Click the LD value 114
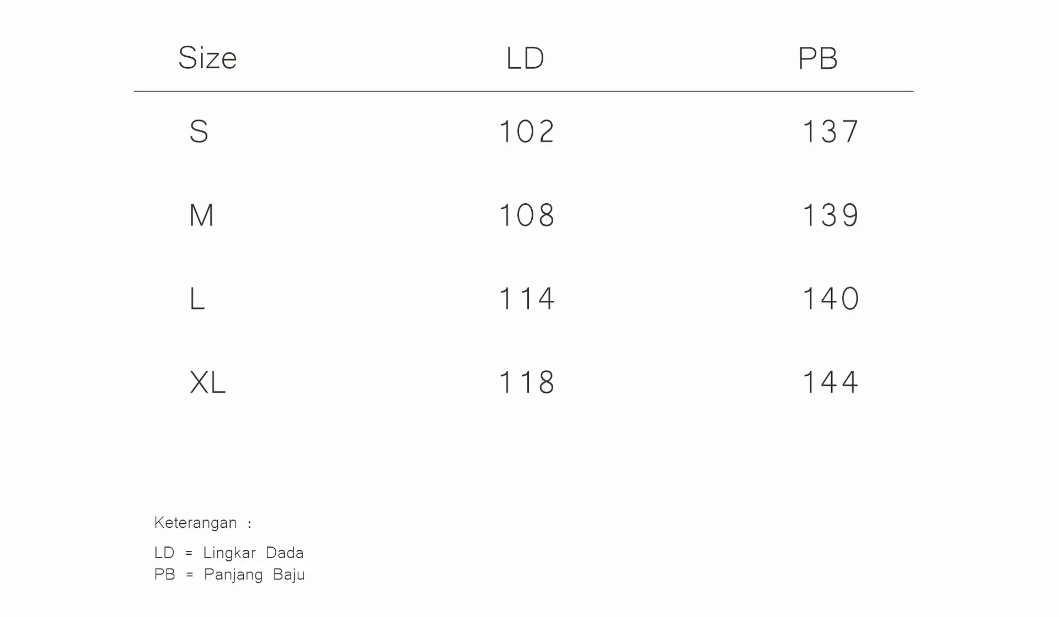 (526, 299)
